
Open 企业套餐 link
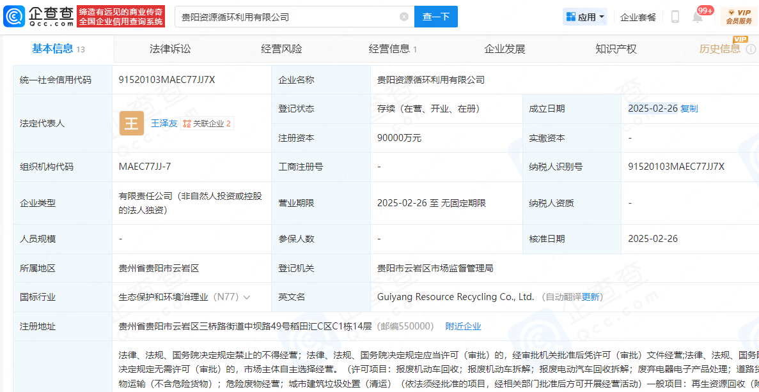click(x=638, y=17)
